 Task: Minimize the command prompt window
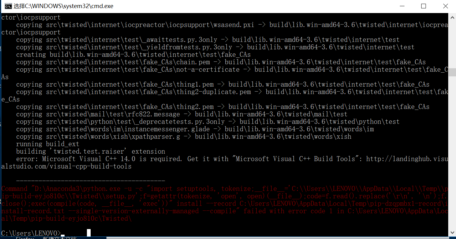click(402, 6)
